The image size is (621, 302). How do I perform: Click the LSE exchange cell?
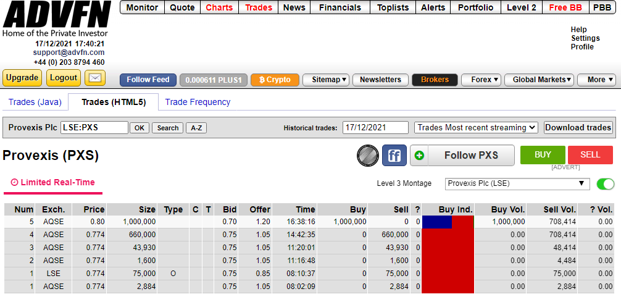(53, 274)
